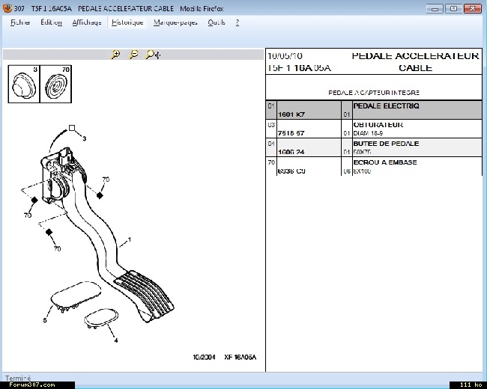Open the Historique menu
Screen dimensions: 487x389
(x=127, y=22)
